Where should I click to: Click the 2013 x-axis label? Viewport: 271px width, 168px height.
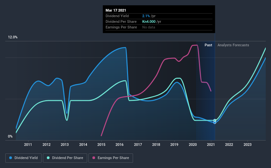[65, 145]
